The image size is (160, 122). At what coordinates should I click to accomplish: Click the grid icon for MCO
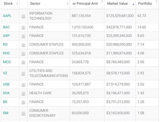[x=23, y=62]
